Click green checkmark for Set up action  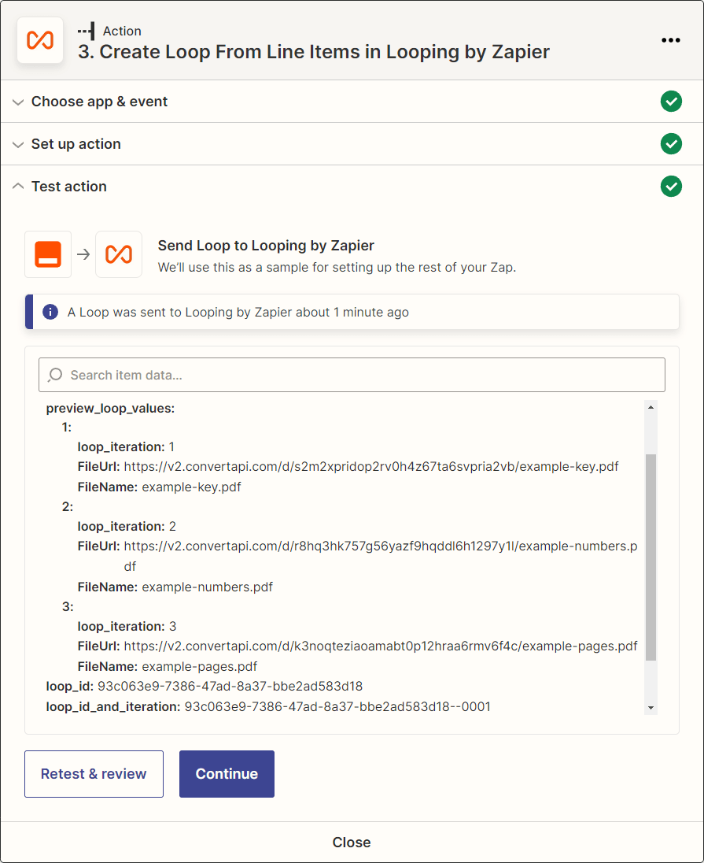click(671, 143)
